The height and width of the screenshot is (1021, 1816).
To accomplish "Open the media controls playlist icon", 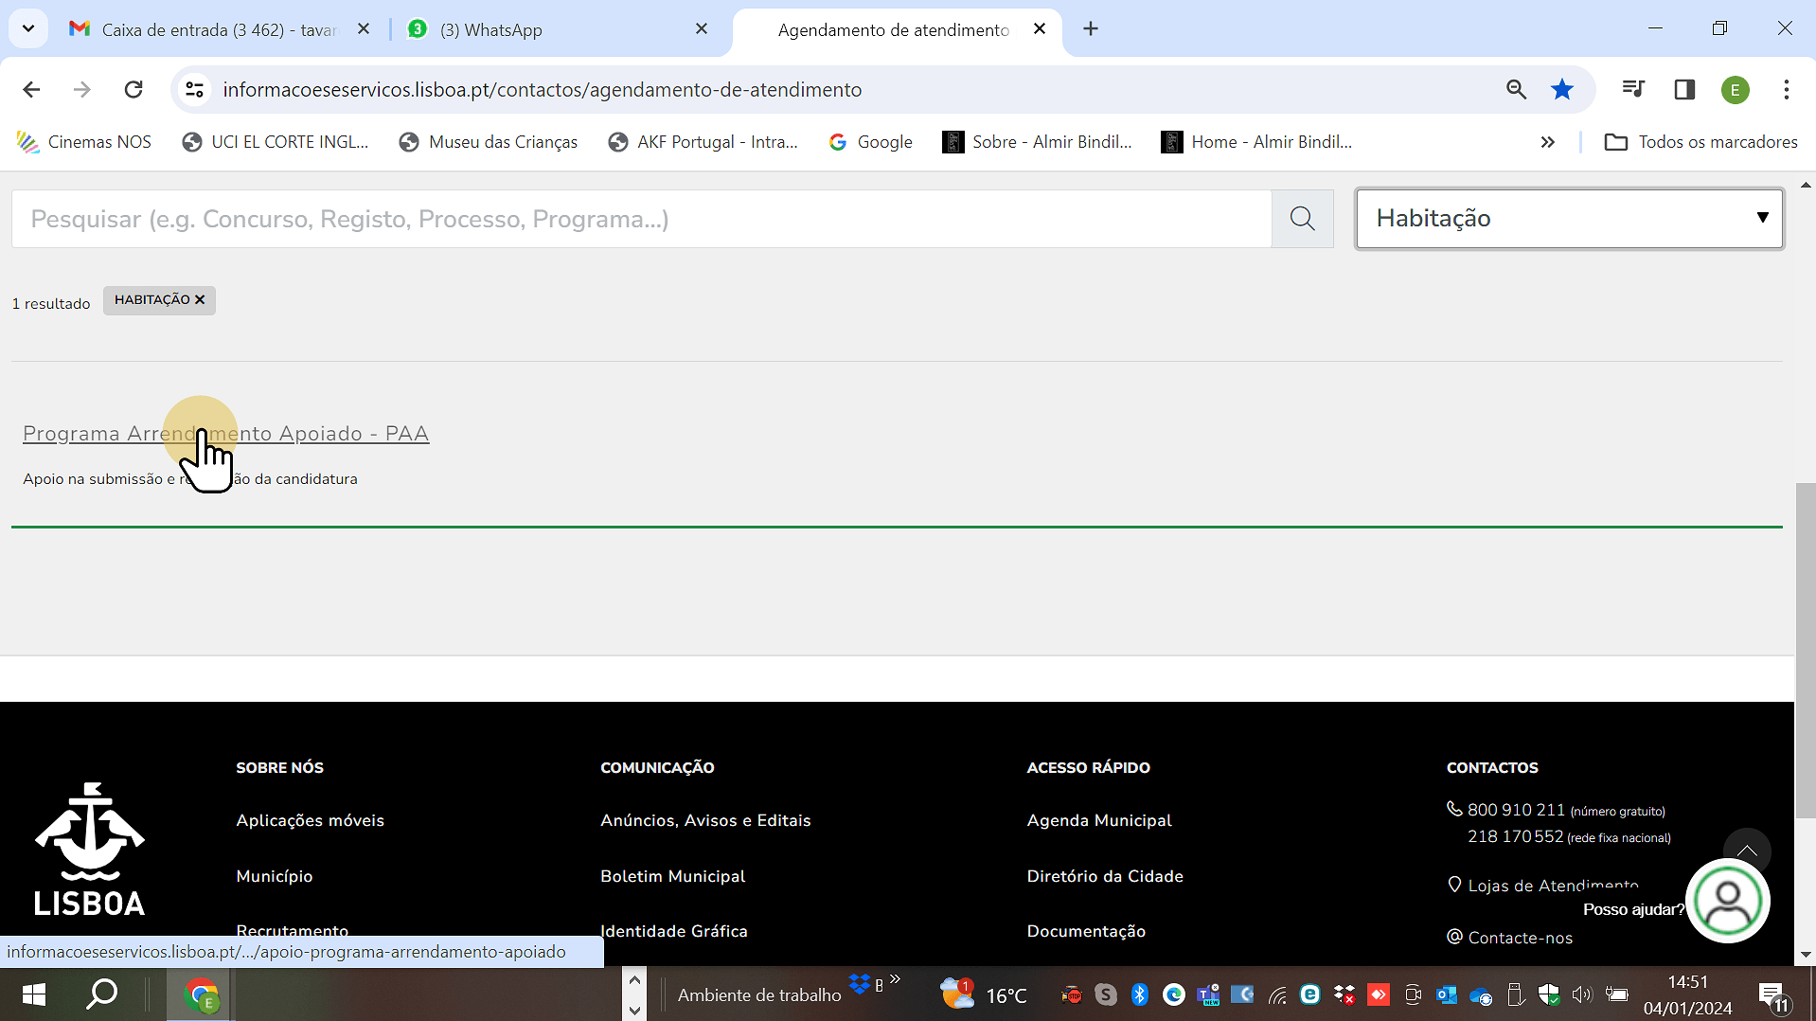I will (x=1632, y=89).
